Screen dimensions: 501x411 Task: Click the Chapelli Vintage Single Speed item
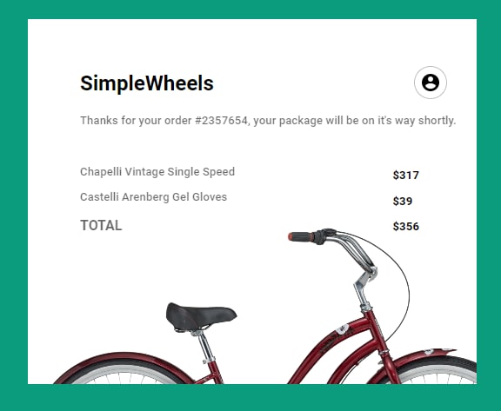tap(157, 172)
